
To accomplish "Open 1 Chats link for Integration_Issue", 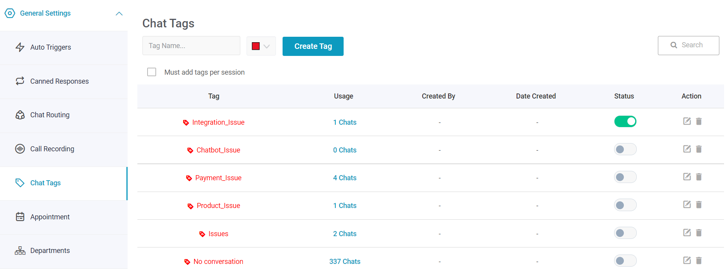I will pos(345,122).
